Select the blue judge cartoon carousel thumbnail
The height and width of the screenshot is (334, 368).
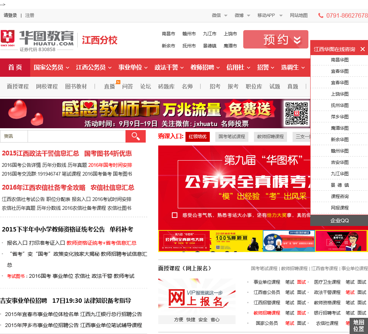pos(289,241)
